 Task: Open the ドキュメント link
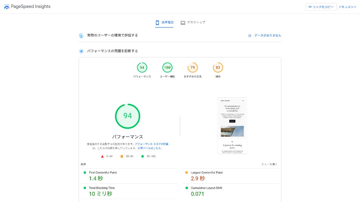click(x=347, y=7)
